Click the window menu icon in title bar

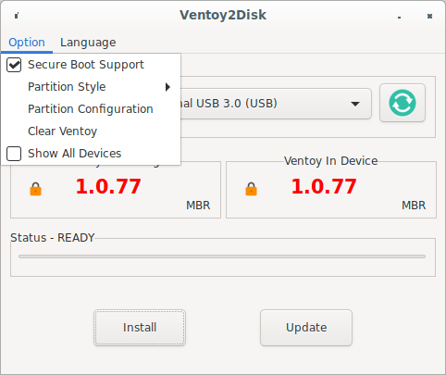pyautogui.click(x=17, y=16)
